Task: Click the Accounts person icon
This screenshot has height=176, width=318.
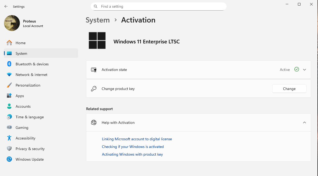Action: coord(9,106)
